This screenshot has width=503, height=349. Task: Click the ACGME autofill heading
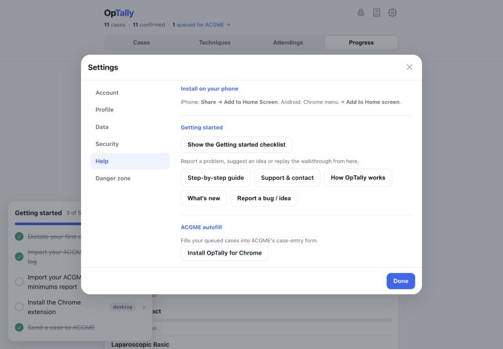coord(201,227)
